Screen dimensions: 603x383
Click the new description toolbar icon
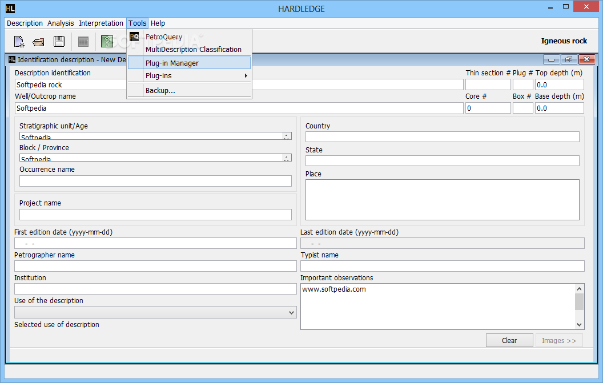pyautogui.click(x=19, y=42)
